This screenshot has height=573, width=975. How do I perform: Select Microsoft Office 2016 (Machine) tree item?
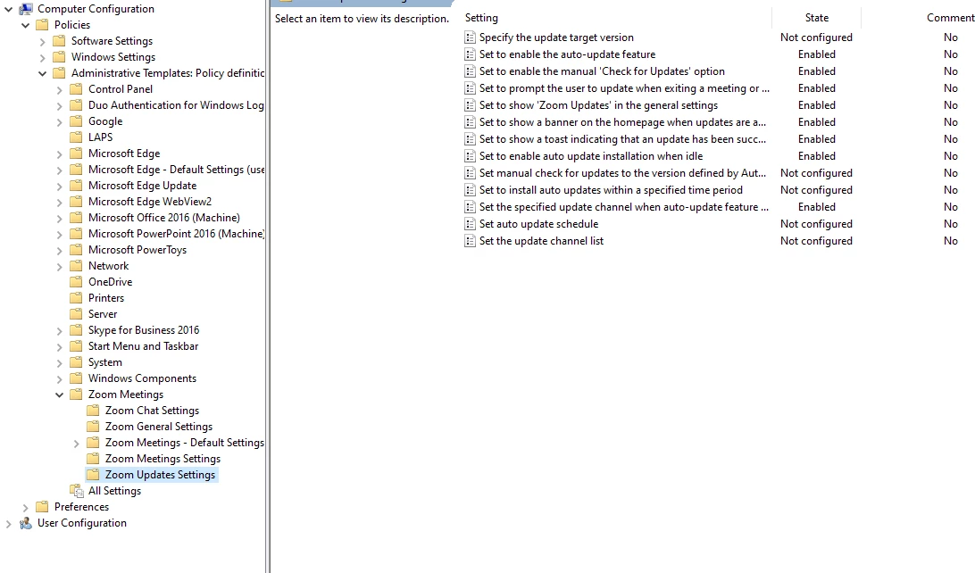point(164,218)
